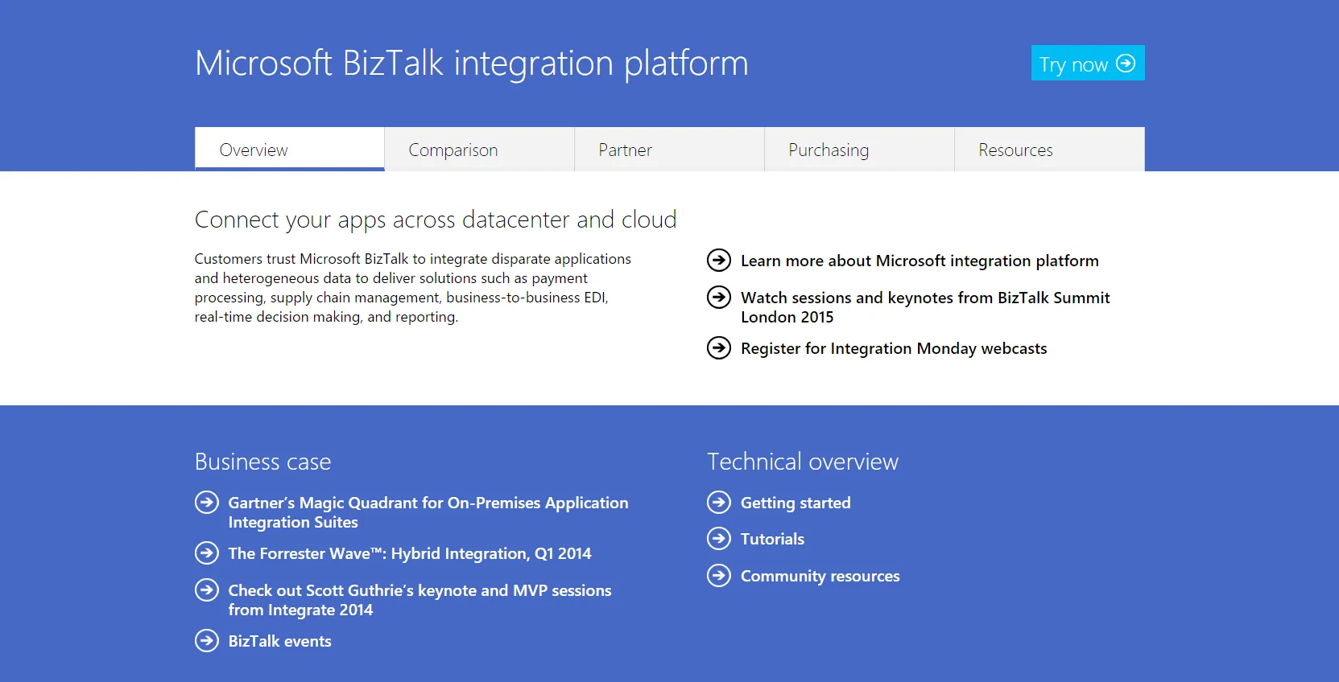
Task: Click arrow icon beside The Forrester Wave
Action: coord(207,553)
